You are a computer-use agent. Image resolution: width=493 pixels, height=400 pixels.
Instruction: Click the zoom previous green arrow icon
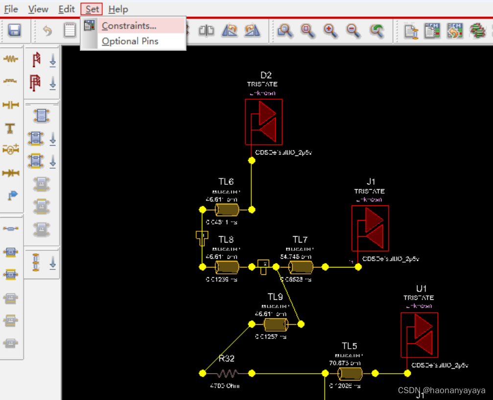tap(376, 31)
